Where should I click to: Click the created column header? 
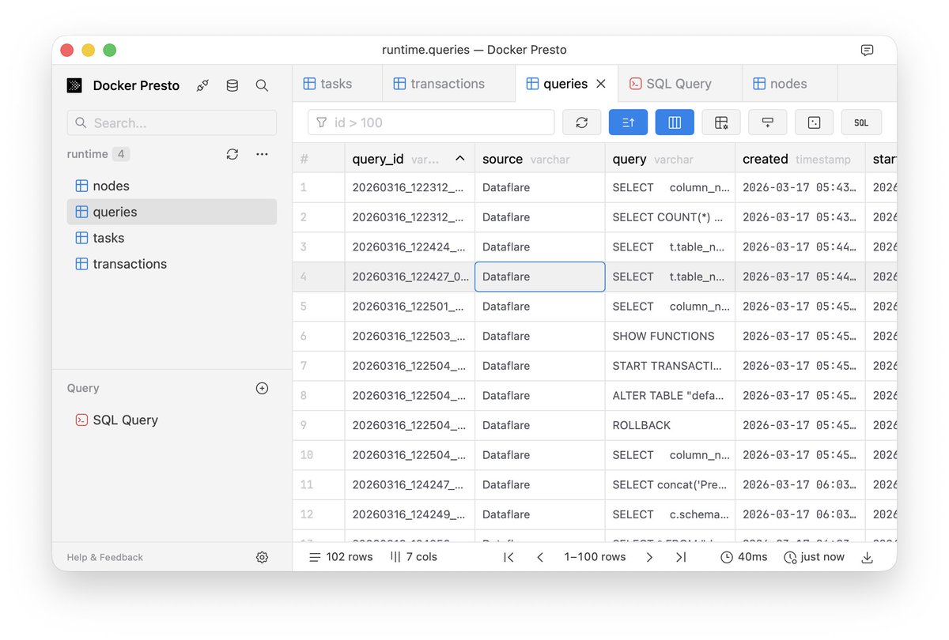800,159
